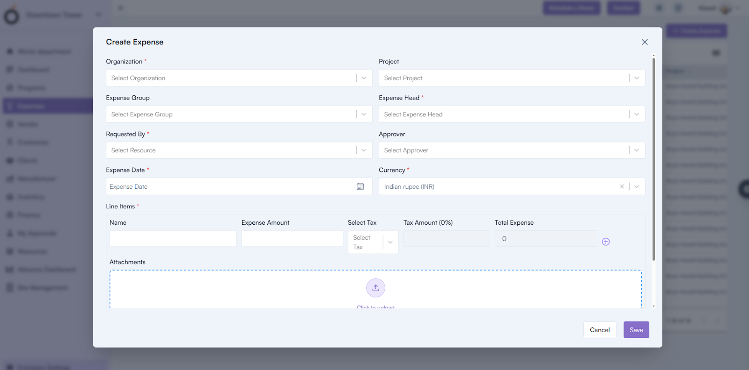Click the Expense Amount input field
The width and height of the screenshot is (749, 370).
click(x=292, y=238)
